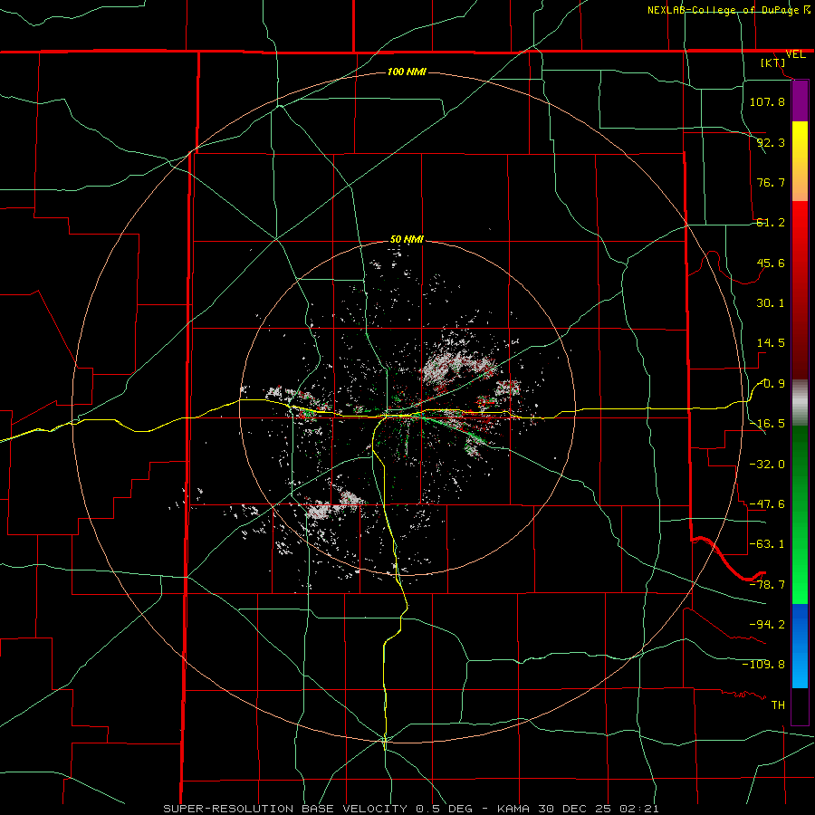Image resolution: width=815 pixels, height=815 pixels.
Task: Click the 50 NMI range ring label
Action: pyautogui.click(x=407, y=240)
